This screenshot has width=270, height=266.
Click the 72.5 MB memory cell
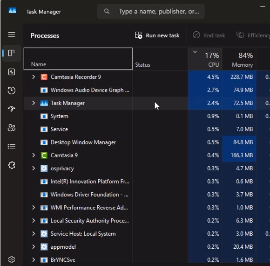pyautogui.click(x=239, y=103)
